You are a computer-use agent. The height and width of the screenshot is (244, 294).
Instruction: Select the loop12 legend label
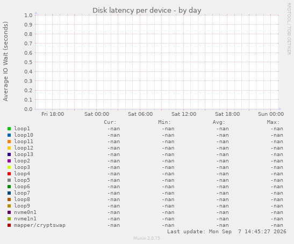[x=24, y=148]
